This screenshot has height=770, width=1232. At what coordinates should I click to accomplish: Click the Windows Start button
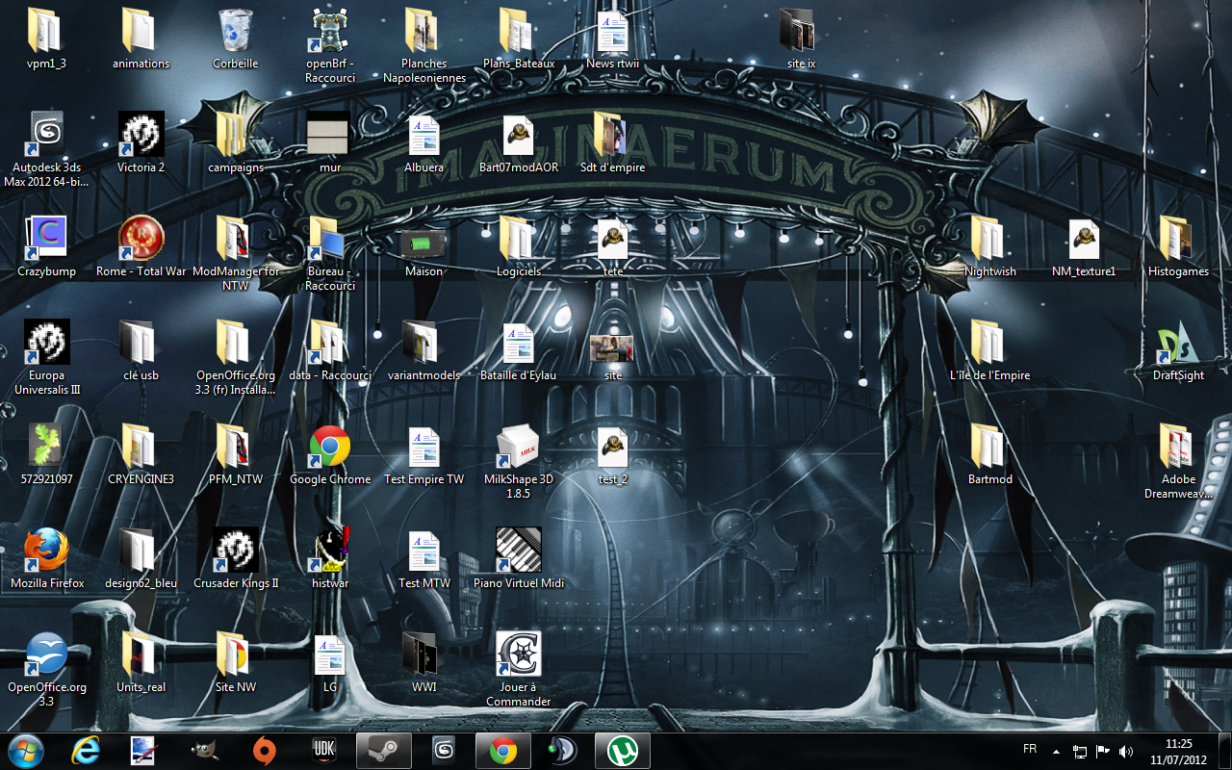[26, 750]
